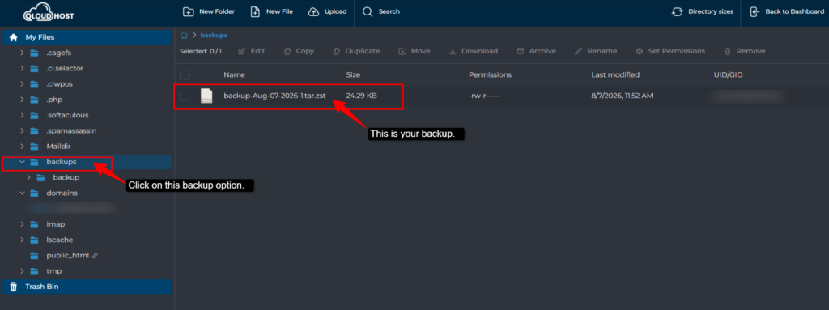Click the Move folder icon

[x=402, y=51]
